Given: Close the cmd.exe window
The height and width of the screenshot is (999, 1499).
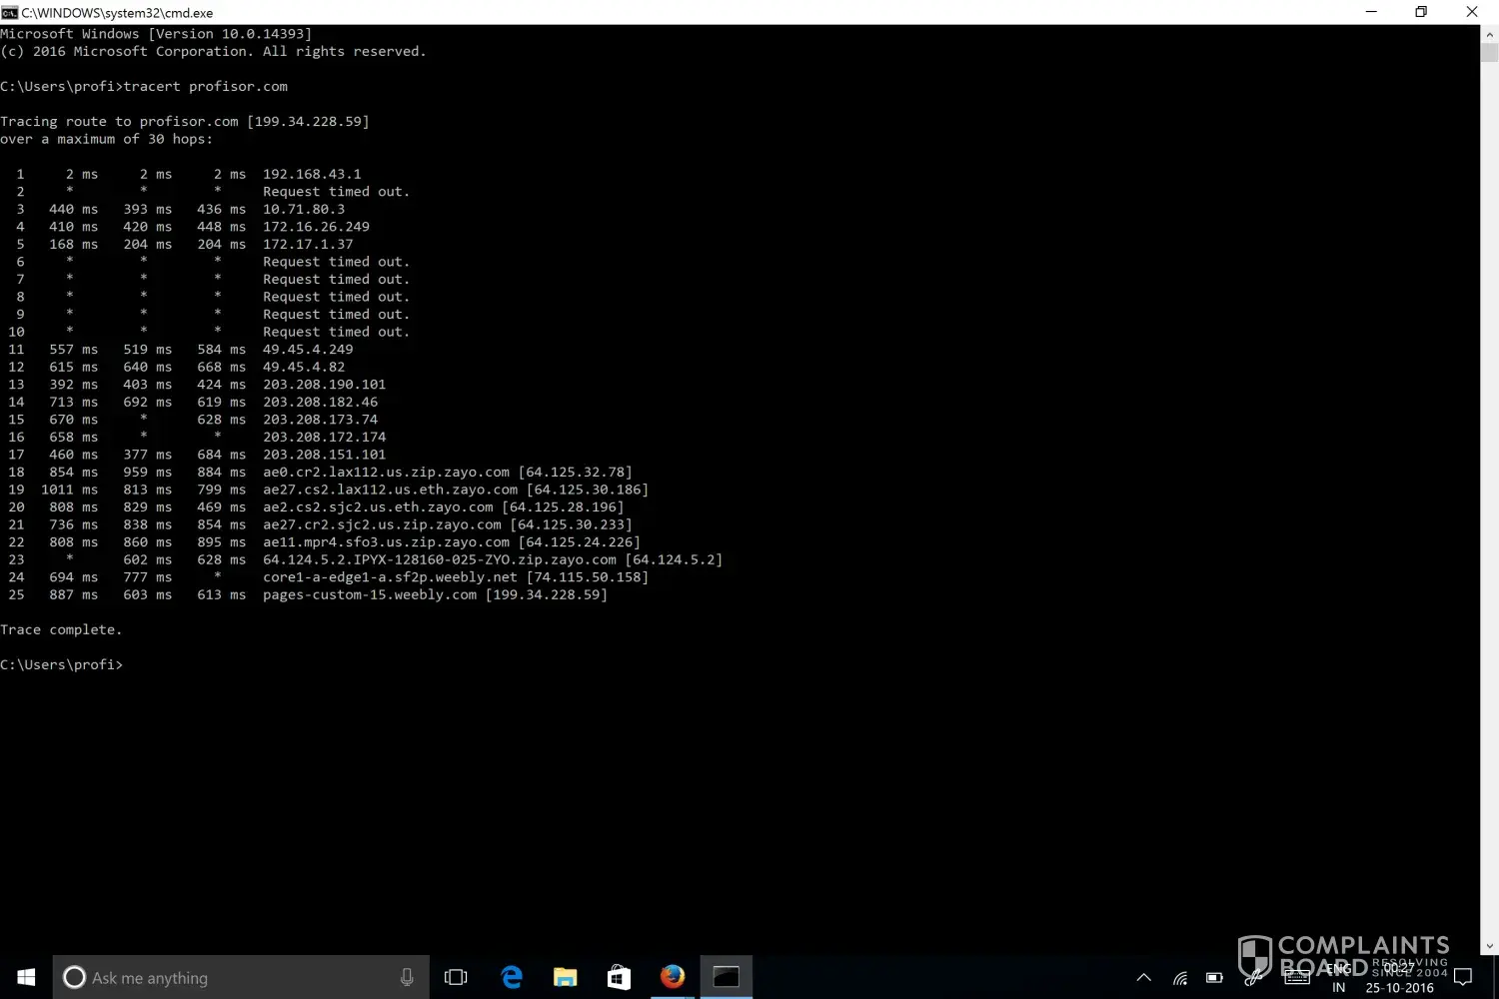Looking at the screenshot, I should pos(1472,12).
